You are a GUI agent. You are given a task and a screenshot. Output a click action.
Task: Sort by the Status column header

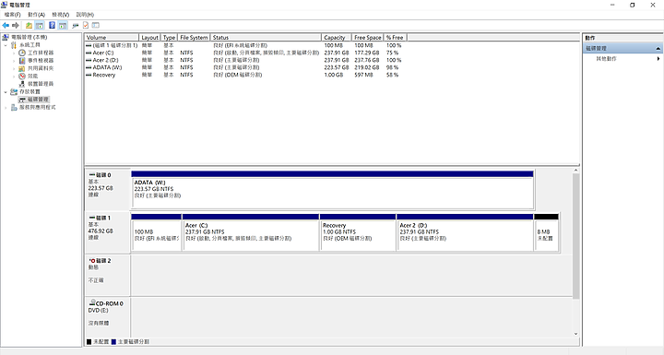(x=266, y=37)
